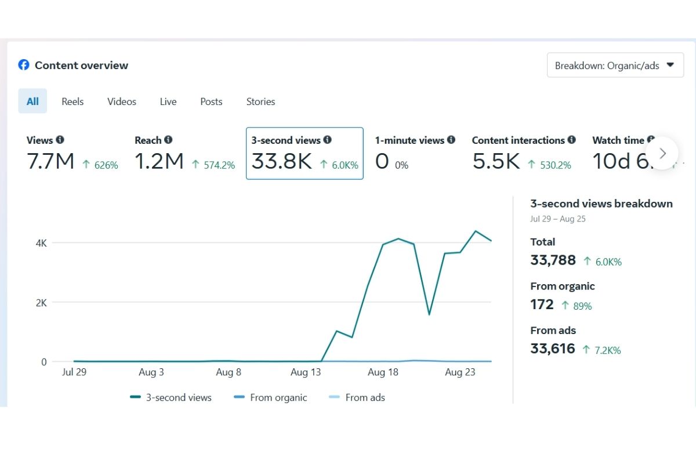696x464 pixels.
Task: Open the Breakdown: Organic/ads dropdown
Action: click(615, 66)
